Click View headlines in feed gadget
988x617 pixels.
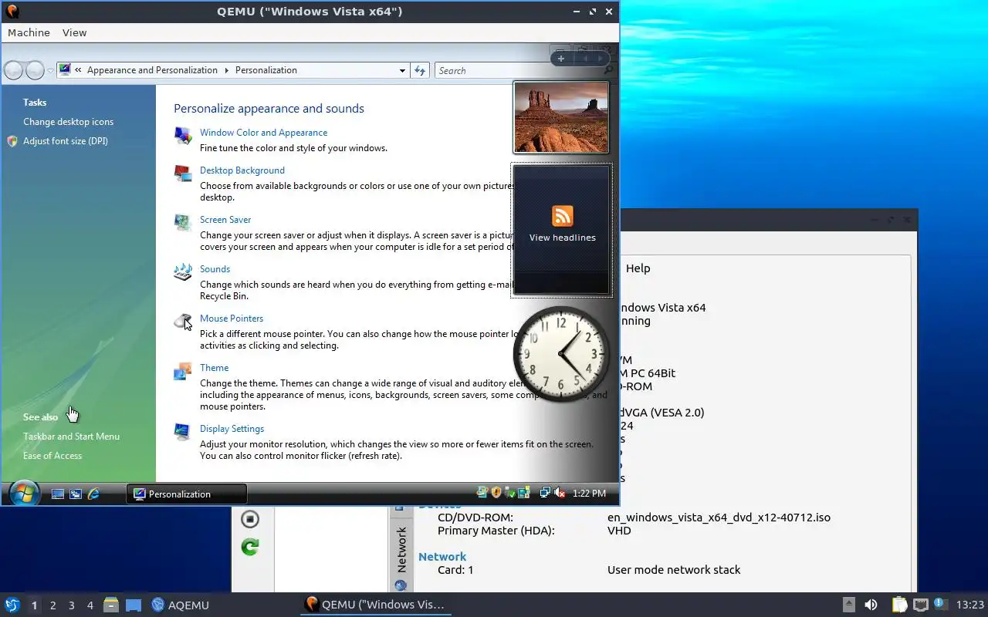[562, 238]
